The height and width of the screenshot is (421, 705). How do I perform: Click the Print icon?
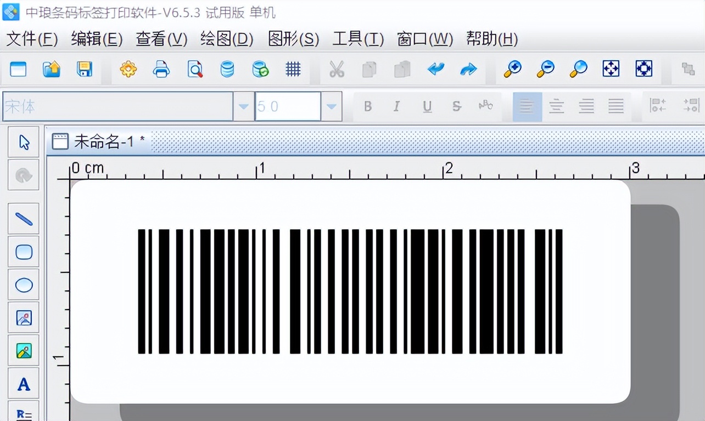(x=161, y=69)
